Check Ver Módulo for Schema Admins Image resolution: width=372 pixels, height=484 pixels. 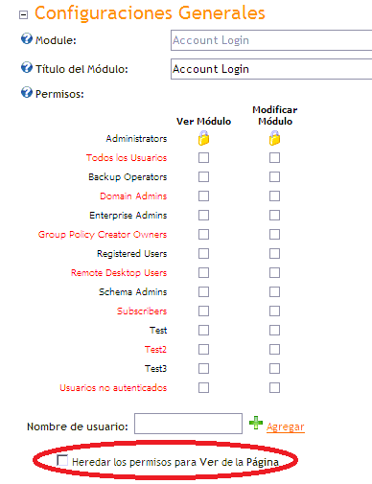[203, 291]
